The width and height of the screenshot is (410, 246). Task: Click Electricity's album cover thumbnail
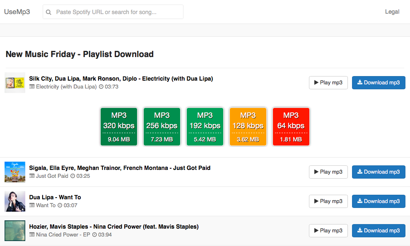click(x=15, y=82)
